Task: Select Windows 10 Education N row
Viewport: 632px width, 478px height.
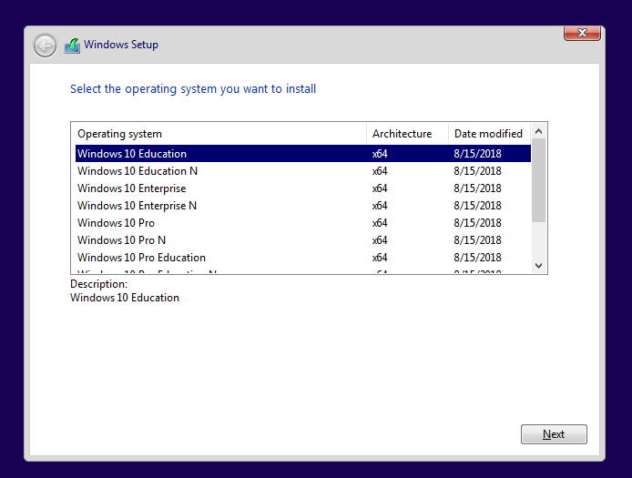Action: point(303,171)
